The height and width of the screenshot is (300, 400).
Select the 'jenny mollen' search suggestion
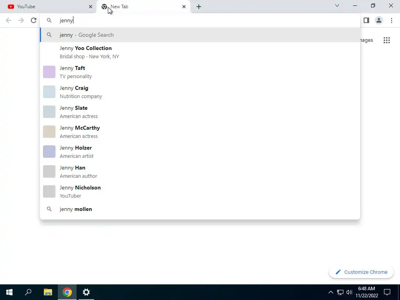[200, 209]
